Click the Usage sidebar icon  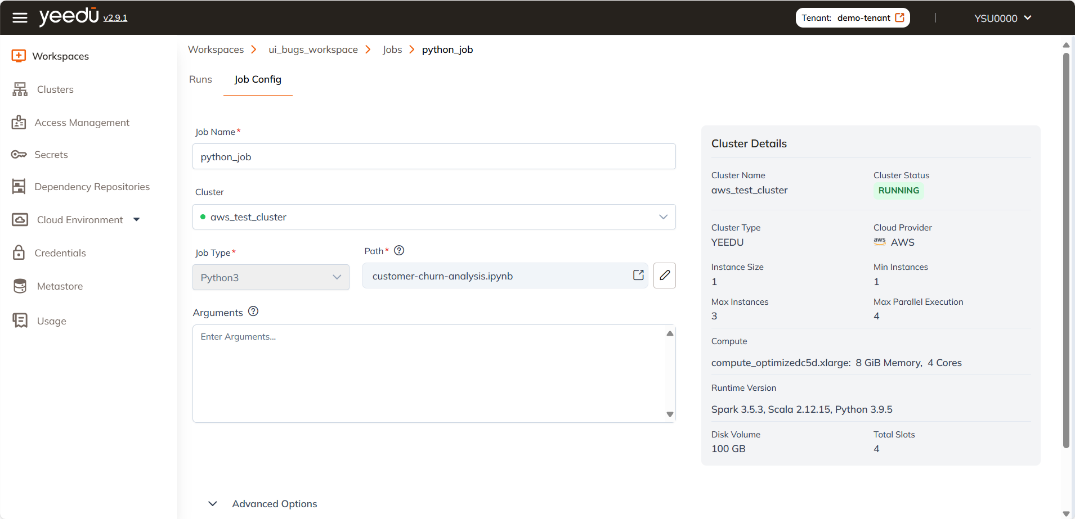[20, 321]
